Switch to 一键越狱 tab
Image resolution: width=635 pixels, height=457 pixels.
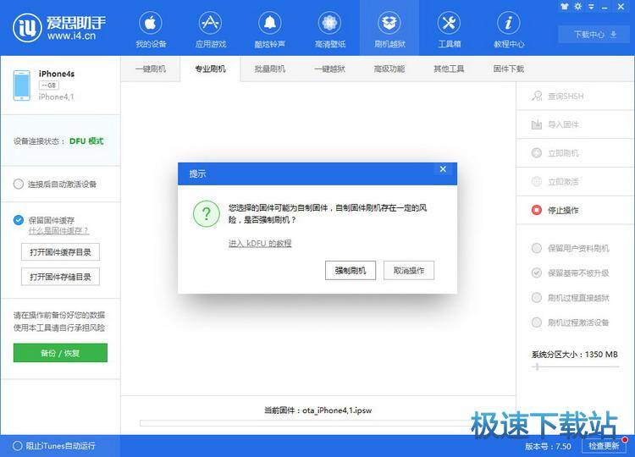tap(329, 69)
